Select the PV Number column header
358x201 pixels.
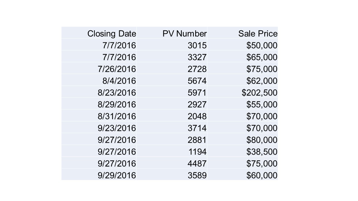(172, 33)
